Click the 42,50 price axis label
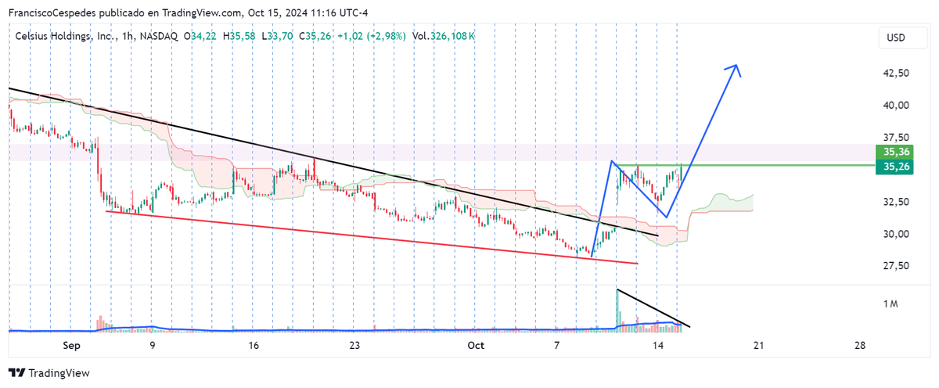The width and height of the screenshot is (939, 388). click(x=895, y=73)
